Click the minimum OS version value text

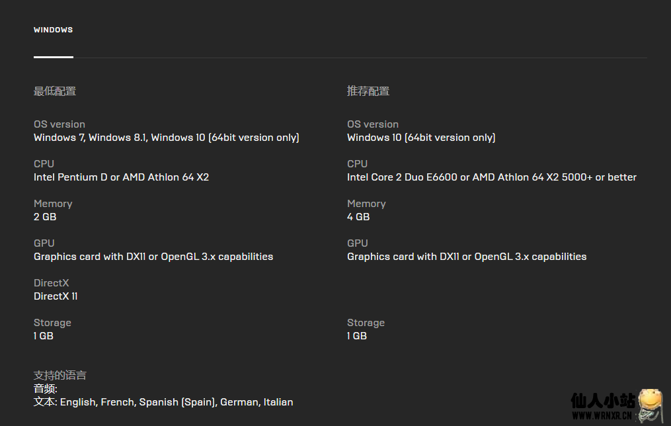[x=167, y=138]
